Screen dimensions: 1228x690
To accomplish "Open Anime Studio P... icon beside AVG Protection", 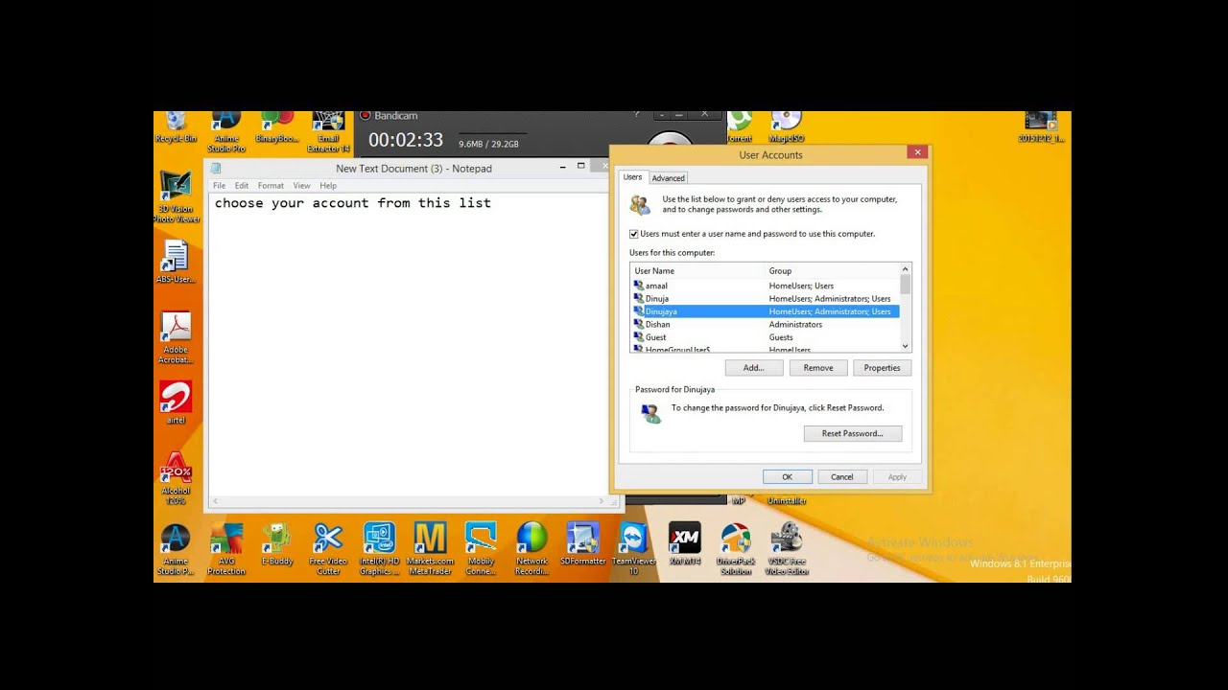I will pos(176,549).
